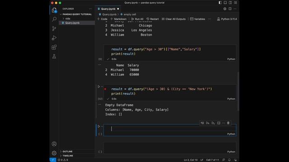Expand the vids folder

[68, 18]
